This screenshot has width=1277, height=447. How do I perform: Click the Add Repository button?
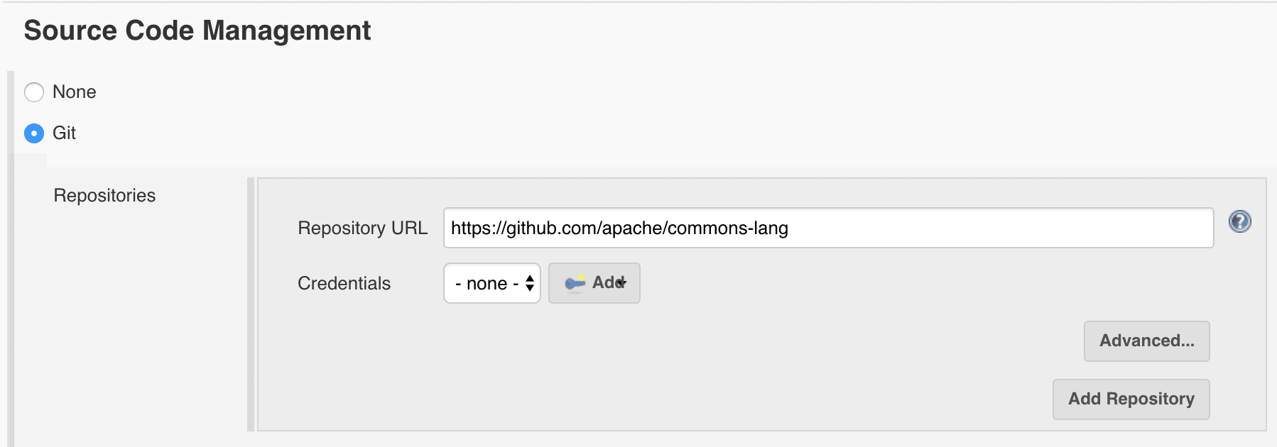[1131, 399]
